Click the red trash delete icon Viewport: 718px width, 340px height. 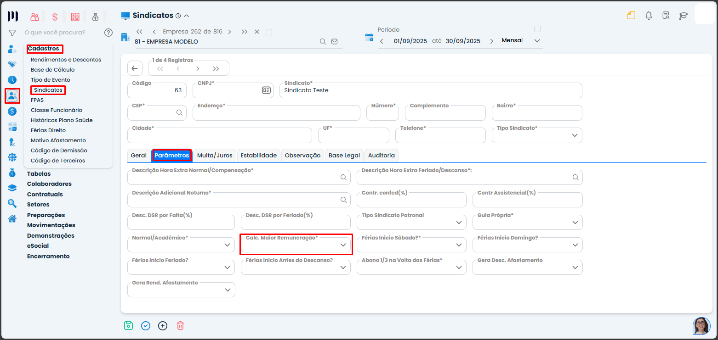tap(180, 326)
